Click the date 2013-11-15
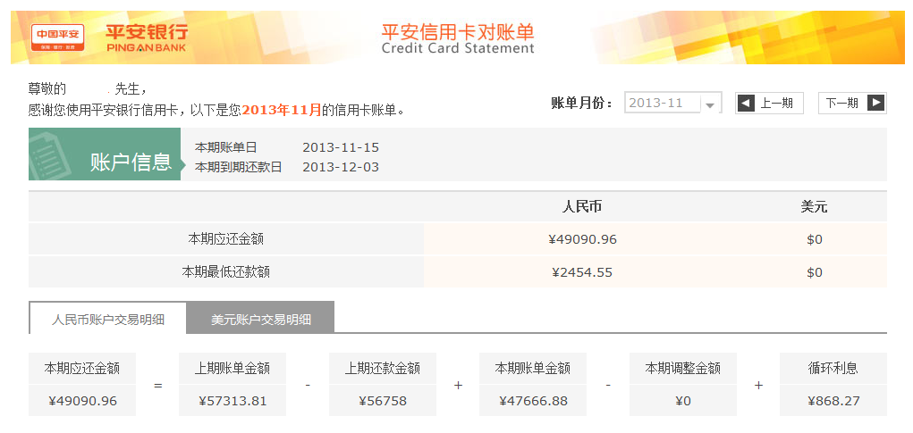Screen dimensions: 913x433 coord(341,147)
